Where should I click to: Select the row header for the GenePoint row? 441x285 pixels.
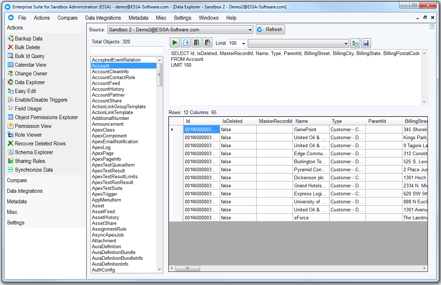coord(176,129)
